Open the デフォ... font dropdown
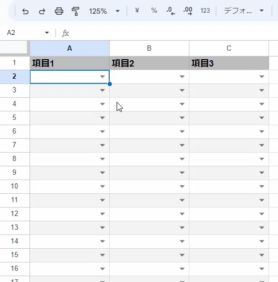This screenshot has height=282, width=278. point(244,11)
